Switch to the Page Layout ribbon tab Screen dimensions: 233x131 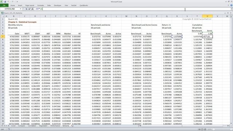click(30, 5)
